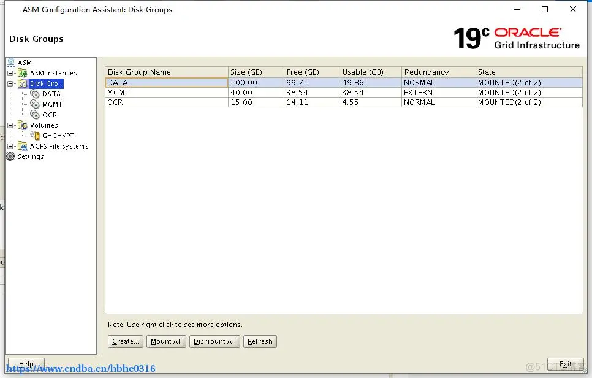Click the Disk Groups folder icon in tree
This screenshot has width=592, height=378.
coord(23,83)
